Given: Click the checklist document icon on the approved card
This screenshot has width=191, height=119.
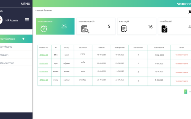Looking at the screenshot, I should pos(124,29).
